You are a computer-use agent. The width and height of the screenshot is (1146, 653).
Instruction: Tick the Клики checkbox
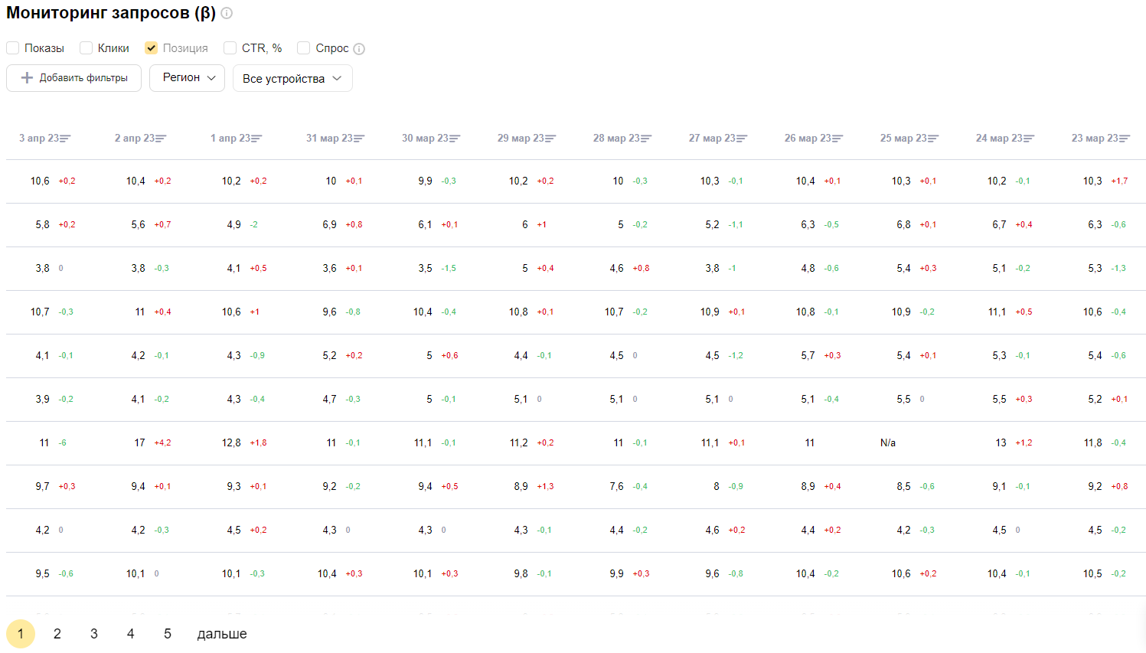(87, 48)
